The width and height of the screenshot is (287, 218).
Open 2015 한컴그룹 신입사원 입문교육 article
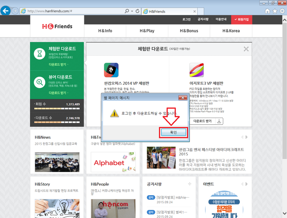[x=56, y=144]
